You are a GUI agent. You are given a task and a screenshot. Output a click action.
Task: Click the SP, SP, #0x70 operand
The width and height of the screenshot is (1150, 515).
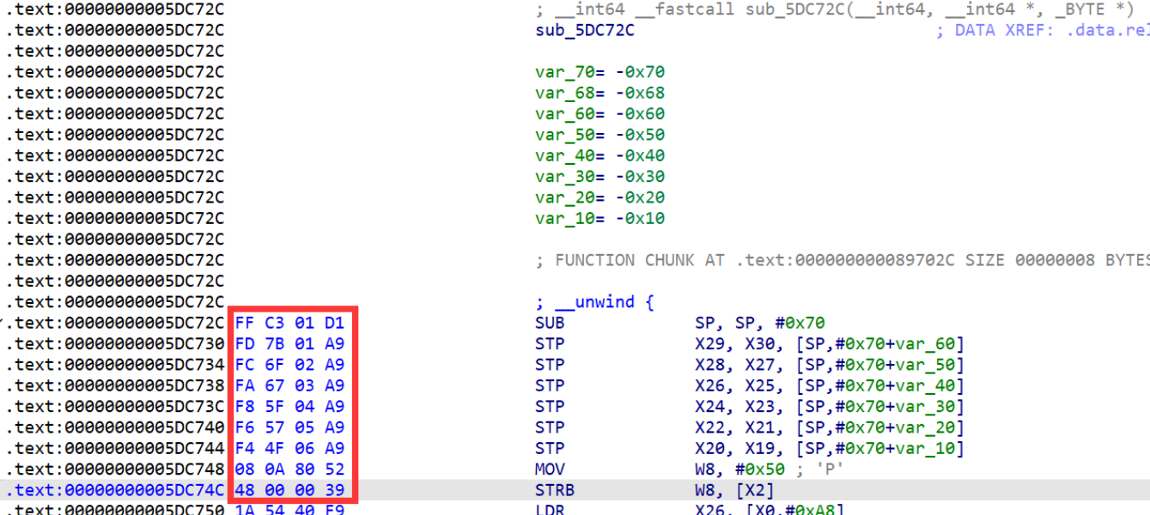759,324
